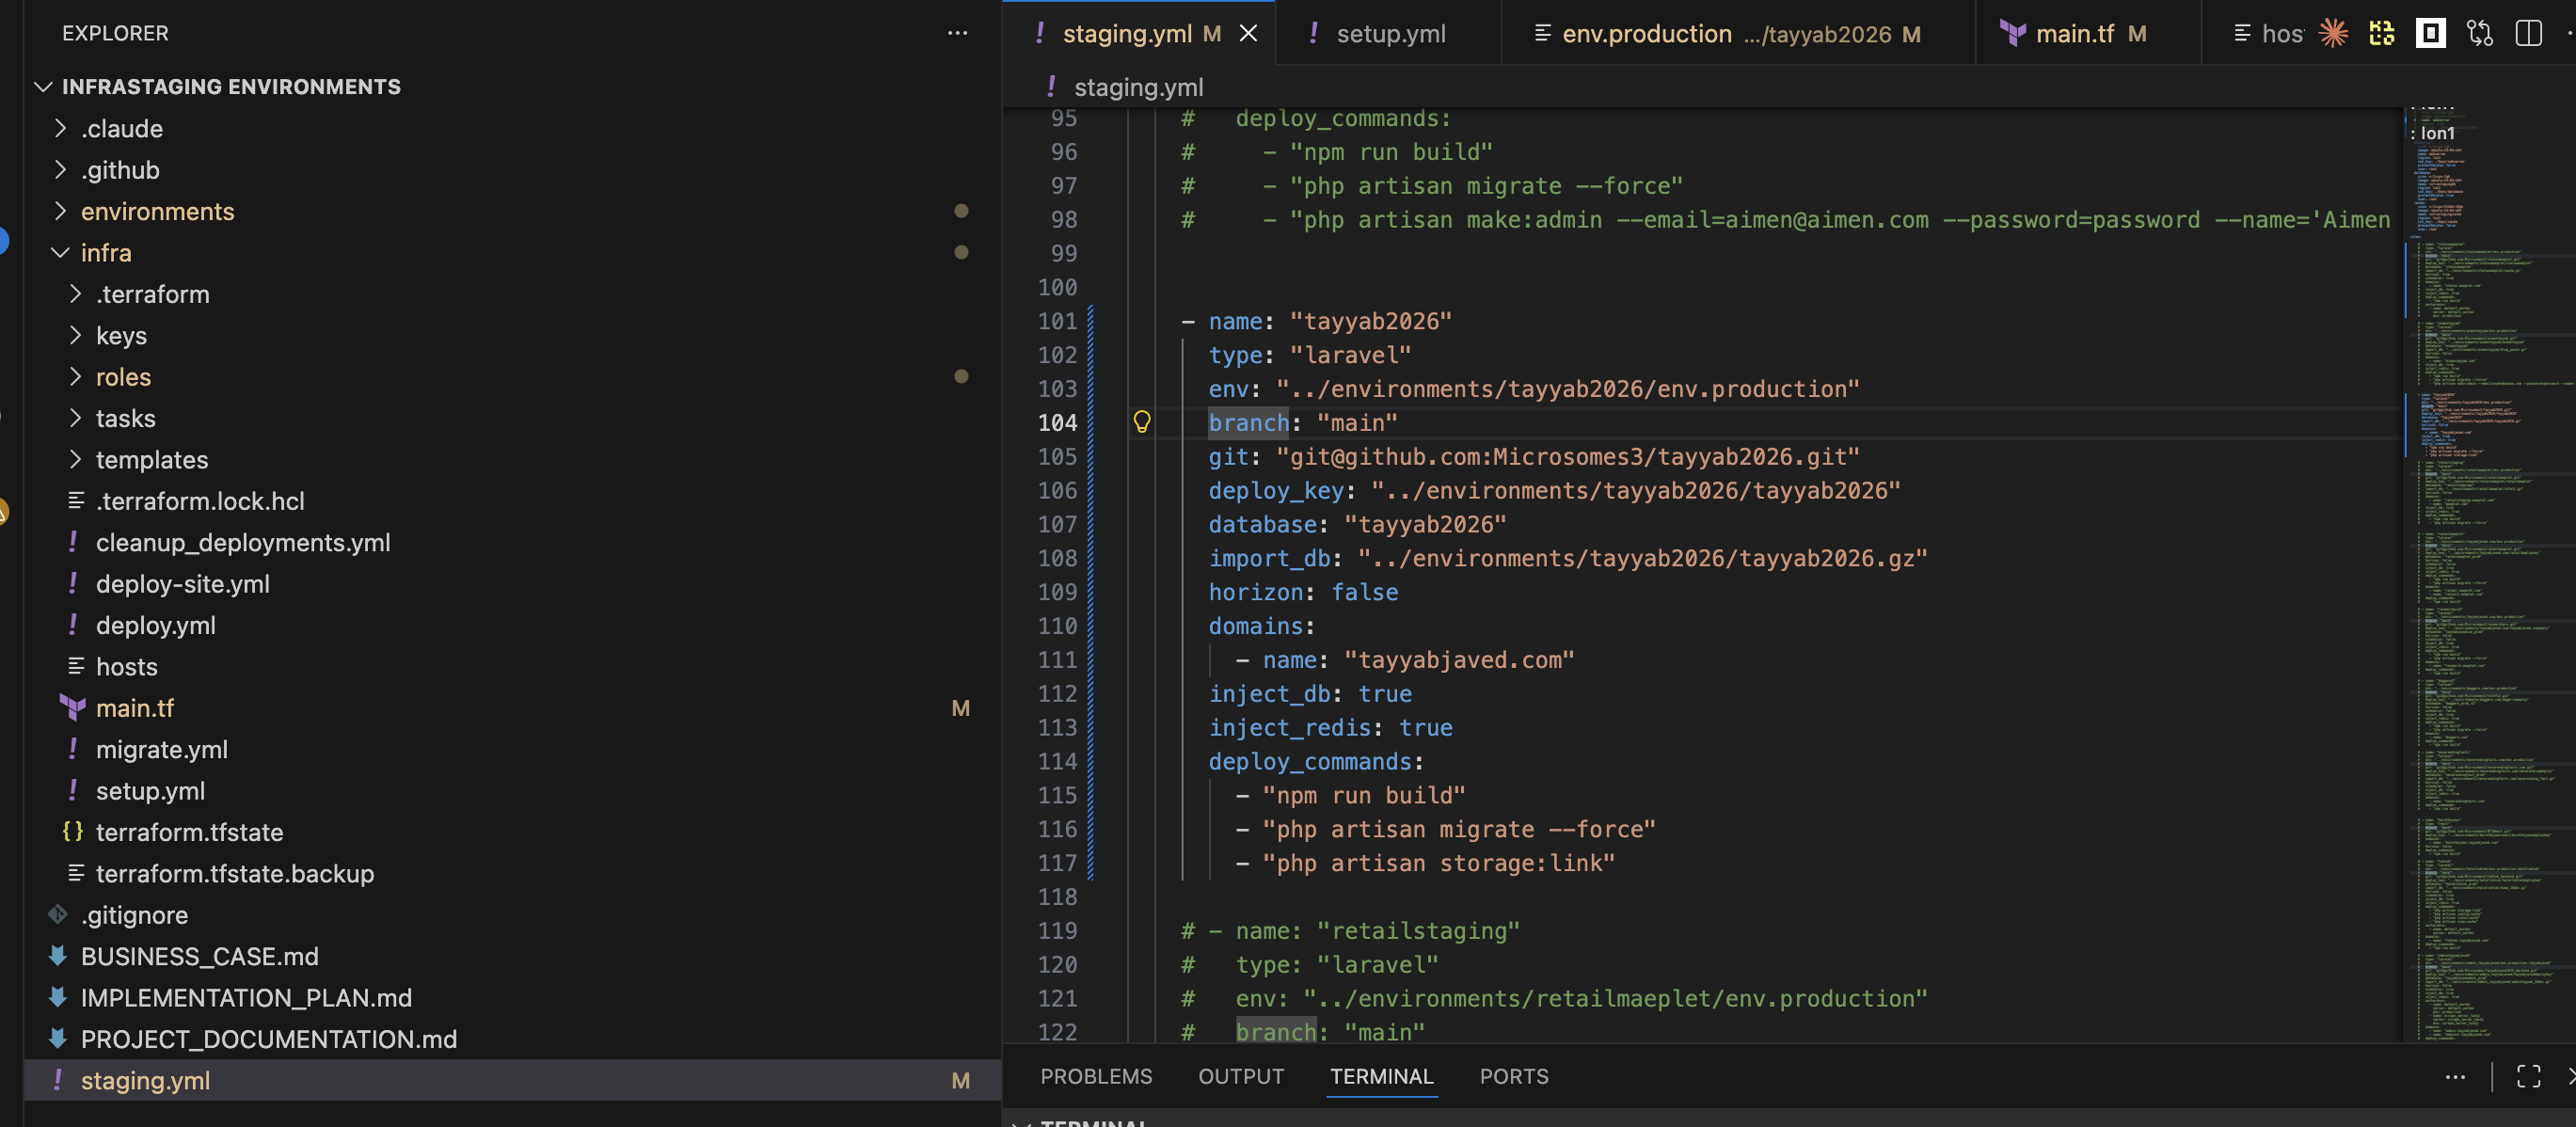Viewport: 2576px width, 1127px height.
Task: Click the Compare Changes icon in the toolbar
Action: click(x=2479, y=33)
